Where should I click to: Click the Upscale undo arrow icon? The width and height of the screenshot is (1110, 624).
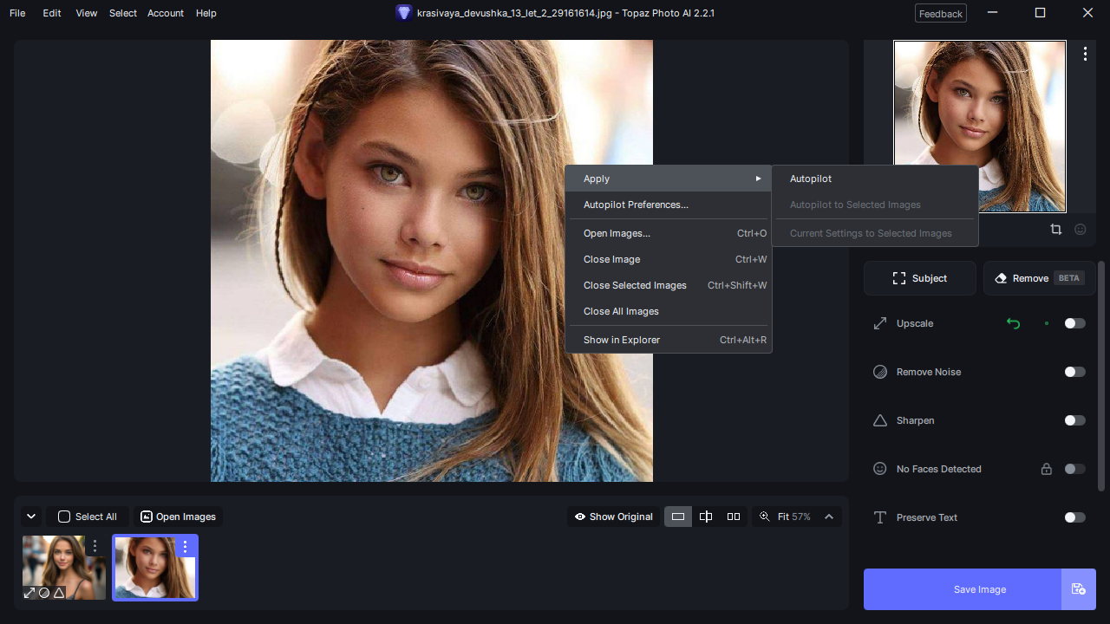point(1013,323)
